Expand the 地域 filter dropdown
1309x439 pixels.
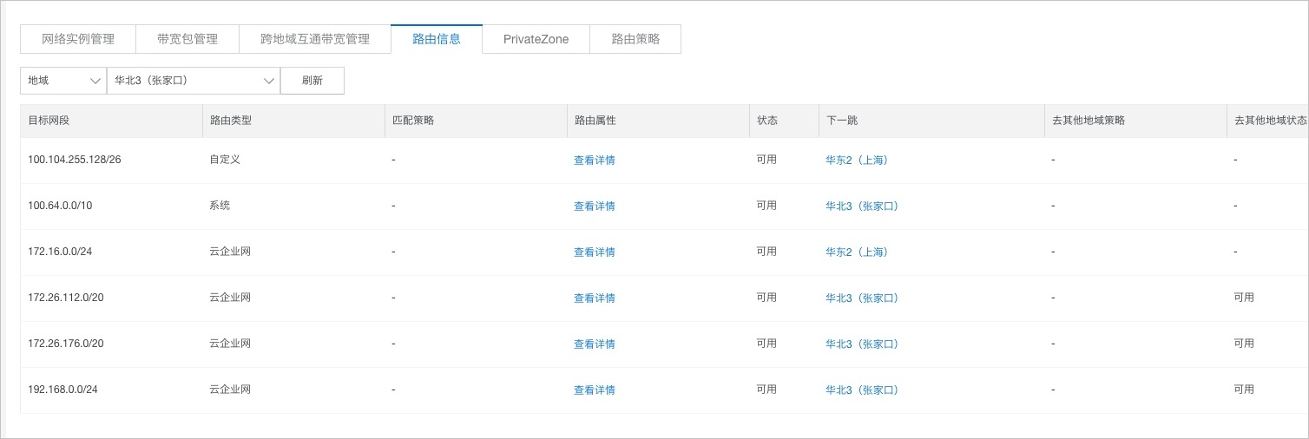[x=63, y=81]
